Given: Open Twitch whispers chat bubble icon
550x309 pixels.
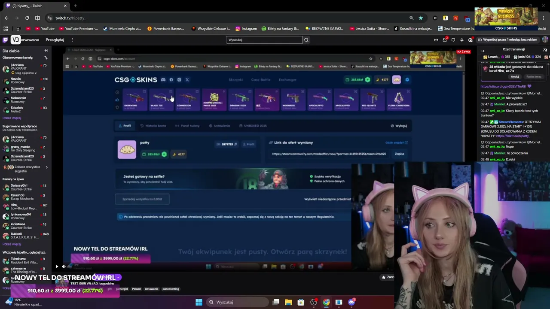Looking at the screenshot, I should pos(453,40).
